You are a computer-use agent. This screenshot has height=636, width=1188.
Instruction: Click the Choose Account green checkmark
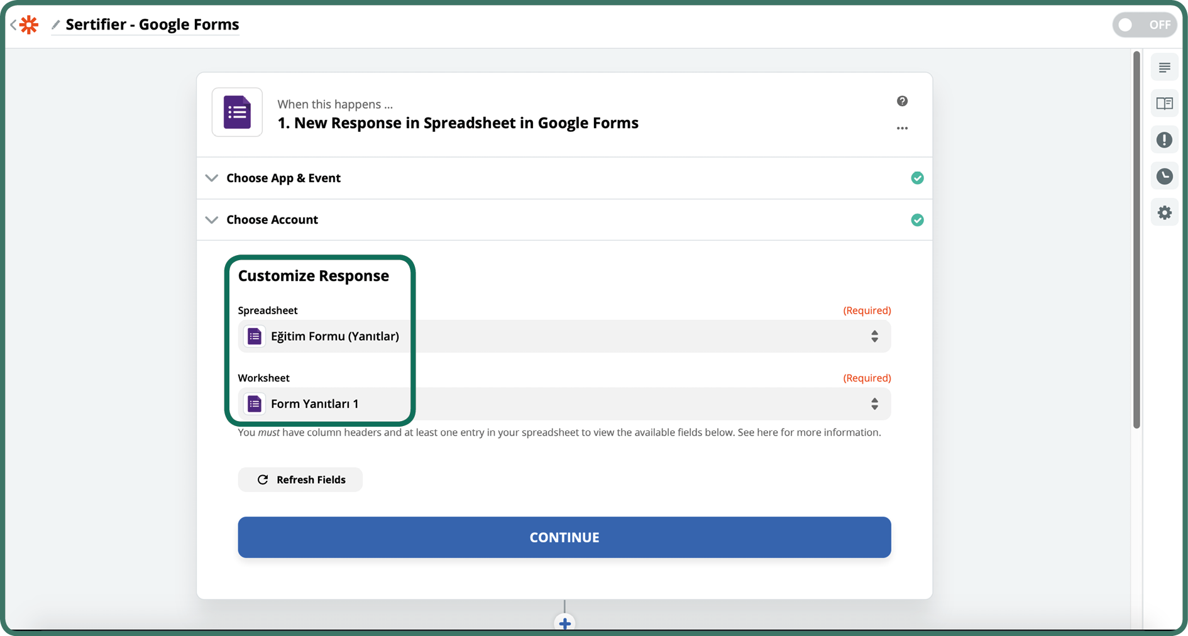917,220
